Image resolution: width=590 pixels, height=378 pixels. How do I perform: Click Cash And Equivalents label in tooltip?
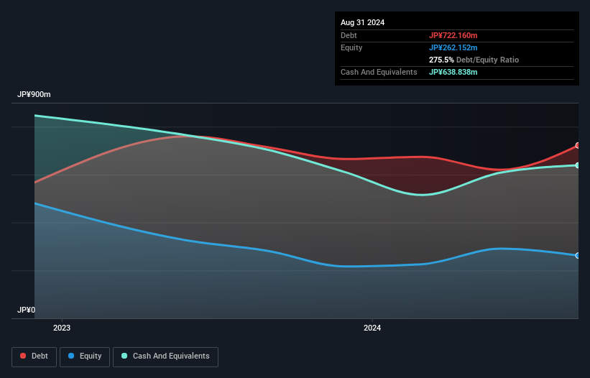coord(379,72)
